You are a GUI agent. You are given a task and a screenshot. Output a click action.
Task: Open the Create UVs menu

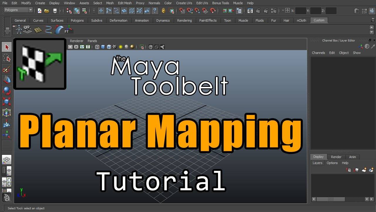coord(184,3)
